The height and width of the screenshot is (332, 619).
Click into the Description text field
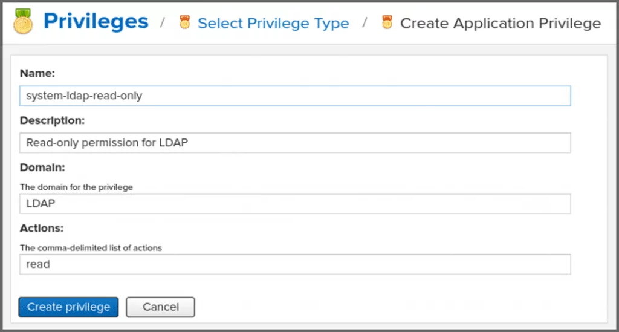(x=295, y=143)
